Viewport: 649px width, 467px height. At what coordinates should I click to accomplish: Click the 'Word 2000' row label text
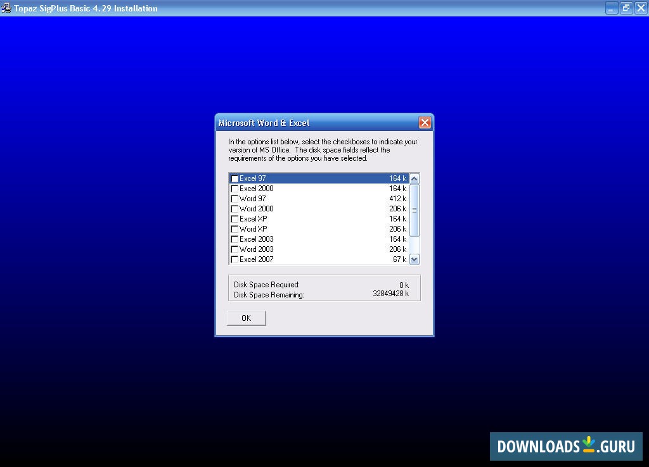click(x=257, y=209)
